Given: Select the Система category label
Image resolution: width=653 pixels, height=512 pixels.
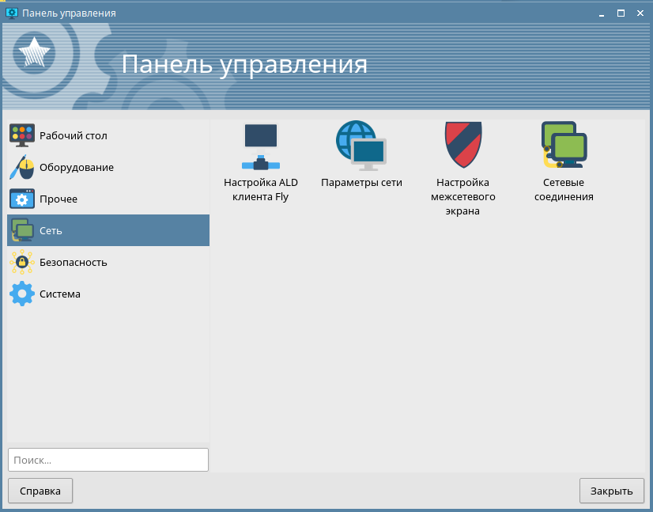Looking at the screenshot, I should click(60, 294).
